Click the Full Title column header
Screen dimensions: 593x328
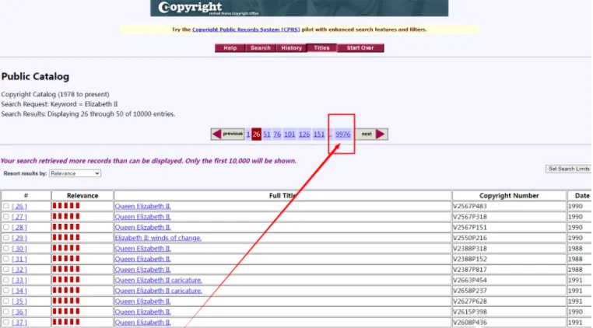point(282,196)
